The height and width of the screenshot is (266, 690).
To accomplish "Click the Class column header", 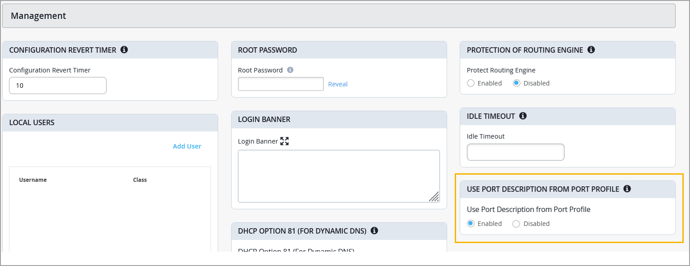I will coord(140,180).
